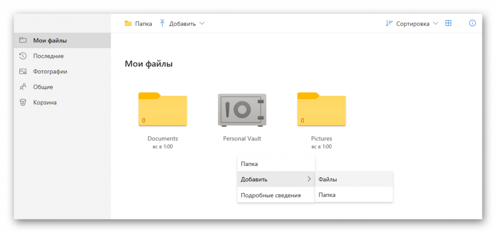Go to Мои файлы in sidebar
The height and width of the screenshot is (233, 496).
pyautogui.click(x=50, y=41)
